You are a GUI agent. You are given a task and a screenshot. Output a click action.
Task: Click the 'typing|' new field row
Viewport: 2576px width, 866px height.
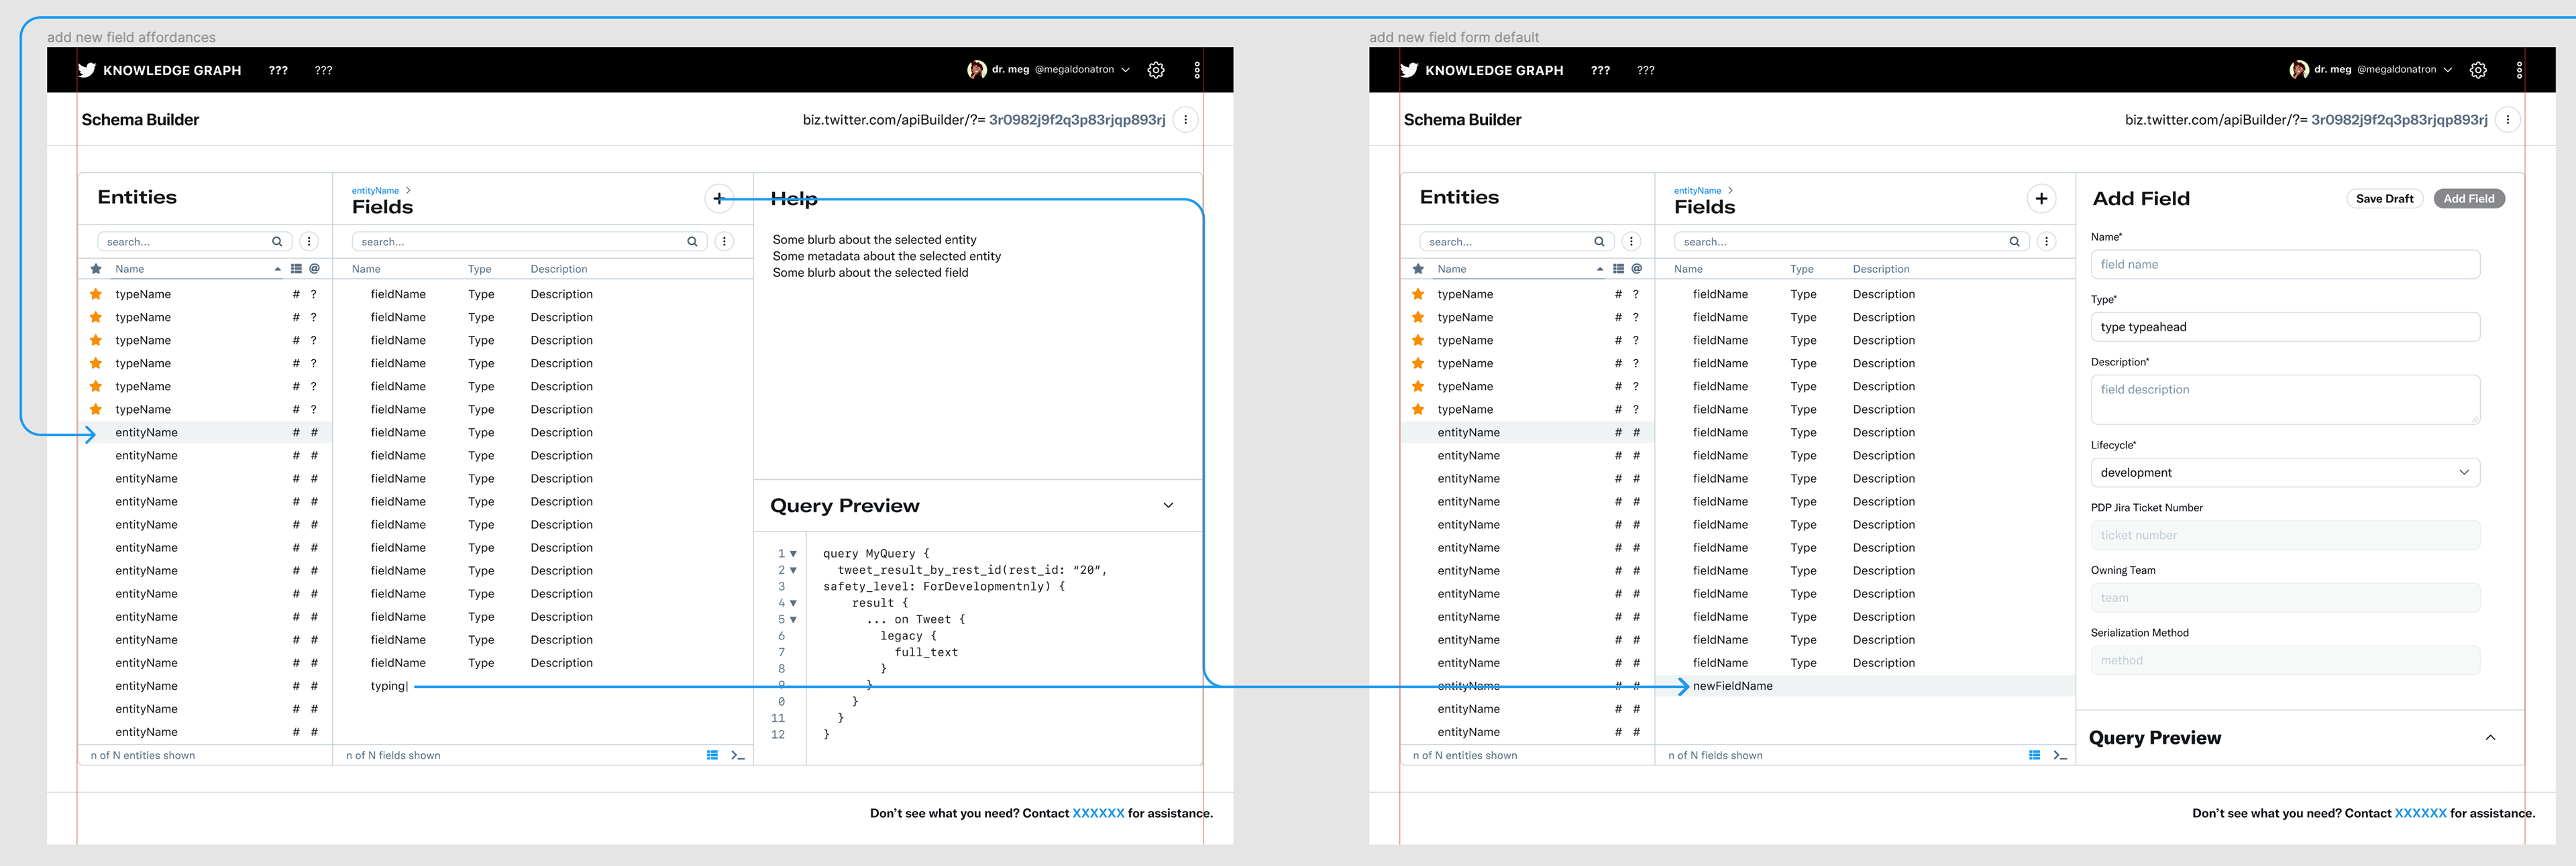pyautogui.click(x=543, y=686)
